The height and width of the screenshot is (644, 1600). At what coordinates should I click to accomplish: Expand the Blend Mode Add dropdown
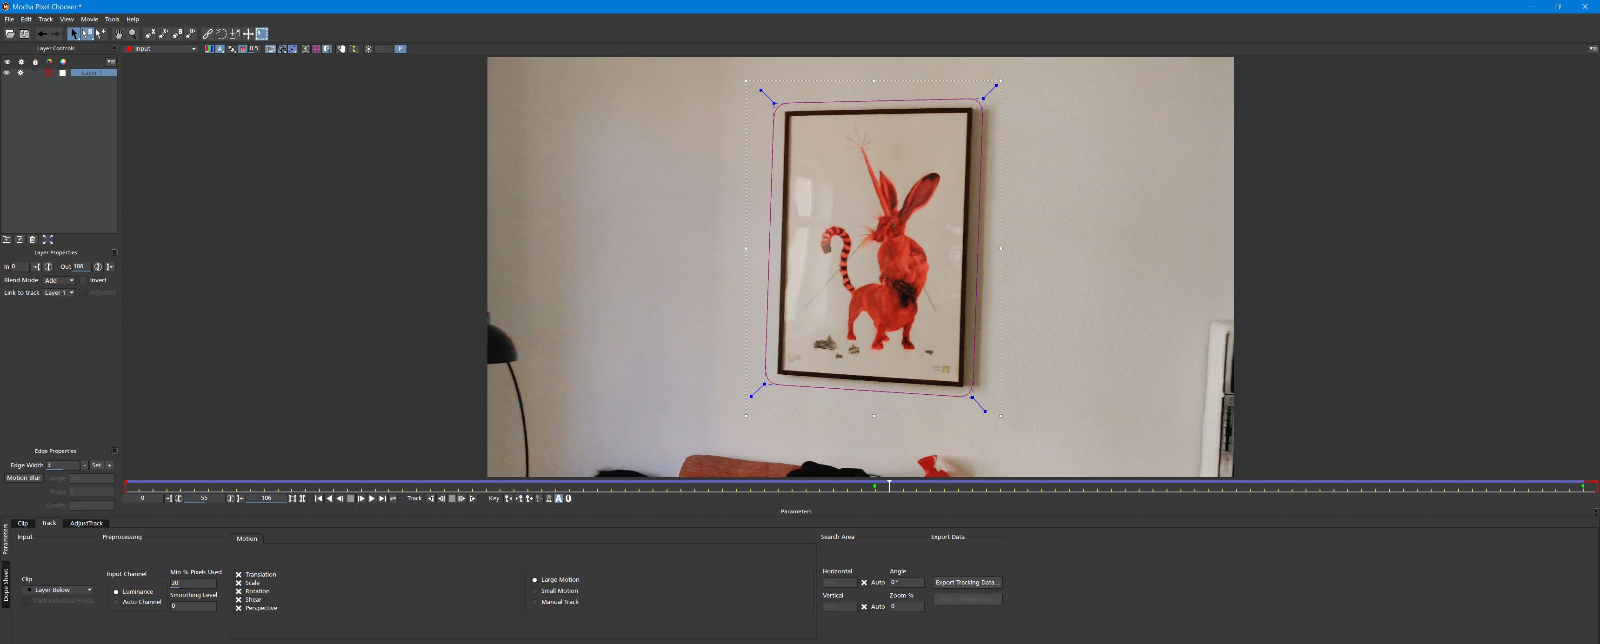(x=60, y=280)
